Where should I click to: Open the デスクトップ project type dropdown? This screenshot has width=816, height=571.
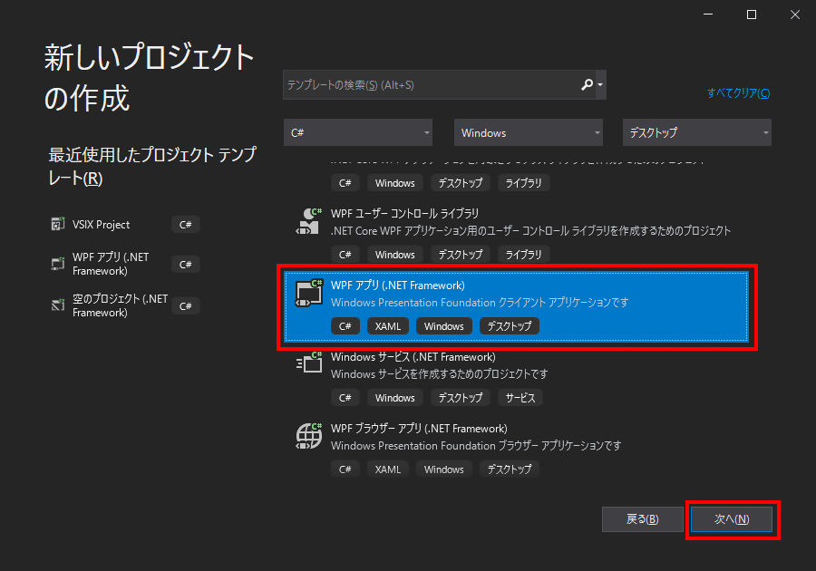click(697, 132)
